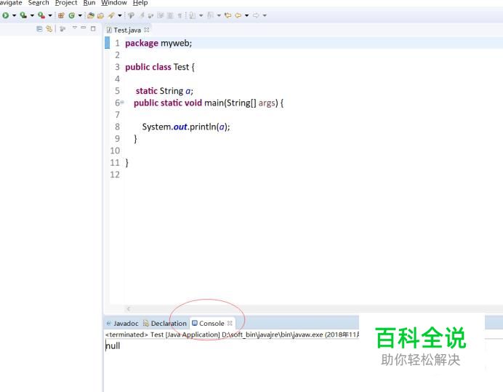
Task: Collapse the main method fold marker on line 6
Action: (x=122, y=103)
